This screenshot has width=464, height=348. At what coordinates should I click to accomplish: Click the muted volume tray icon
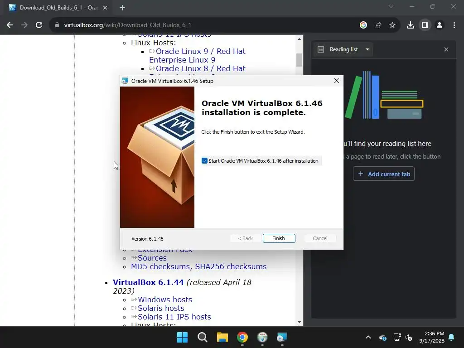pos(409,337)
